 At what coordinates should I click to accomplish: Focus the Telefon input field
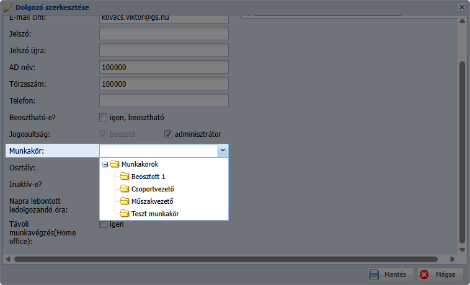click(x=164, y=100)
